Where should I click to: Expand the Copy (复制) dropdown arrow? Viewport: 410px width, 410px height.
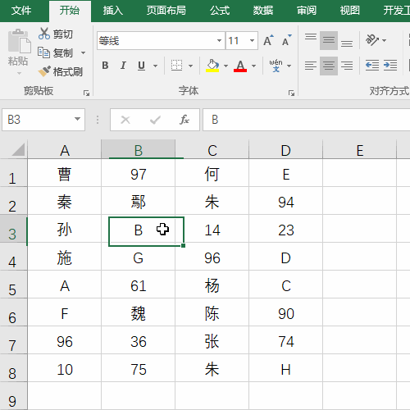pyautogui.click(x=84, y=52)
